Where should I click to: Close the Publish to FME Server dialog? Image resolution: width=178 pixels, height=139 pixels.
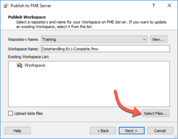click(x=169, y=5)
